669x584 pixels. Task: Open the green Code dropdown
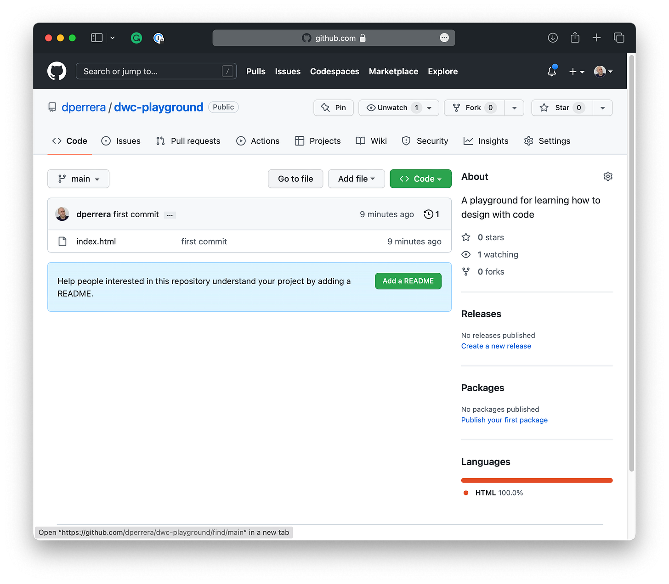pyautogui.click(x=420, y=179)
